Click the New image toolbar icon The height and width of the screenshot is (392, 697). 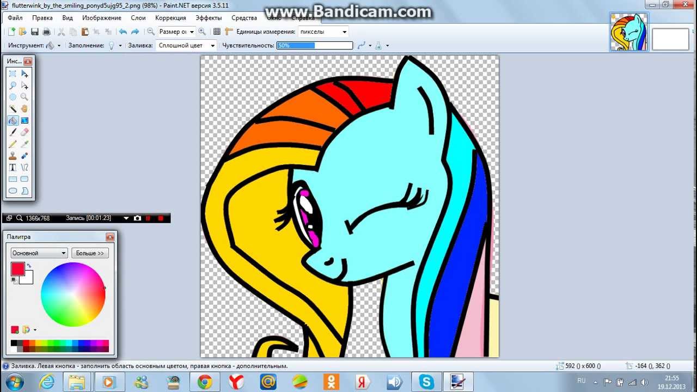click(12, 32)
